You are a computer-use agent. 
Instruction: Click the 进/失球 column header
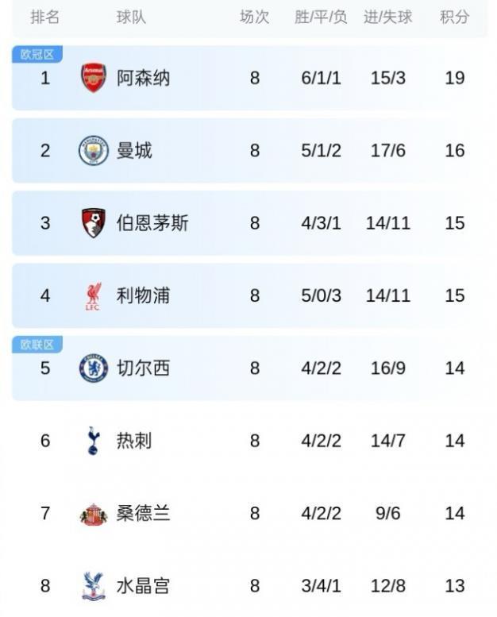click(388, 17)
